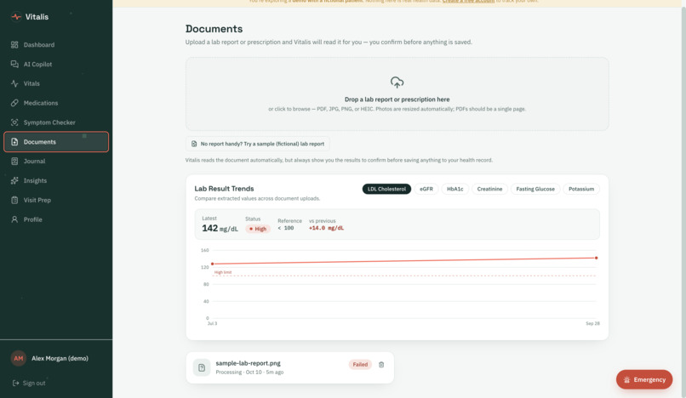Open Vitals section

56,83
